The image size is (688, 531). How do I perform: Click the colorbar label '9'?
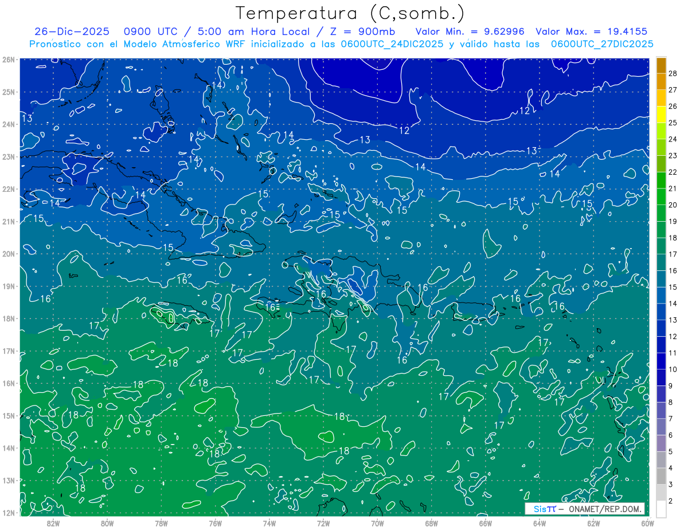coord(671,386)
